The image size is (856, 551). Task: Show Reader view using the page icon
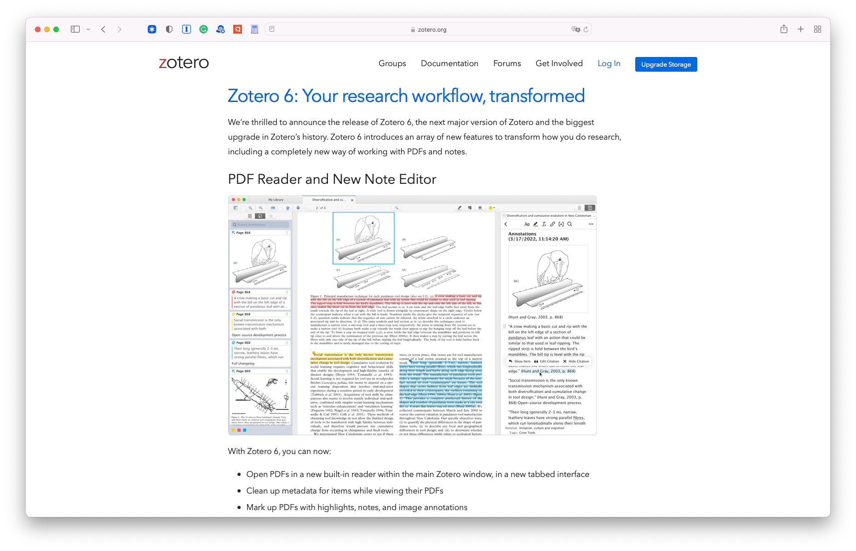[x=272, y=29]
